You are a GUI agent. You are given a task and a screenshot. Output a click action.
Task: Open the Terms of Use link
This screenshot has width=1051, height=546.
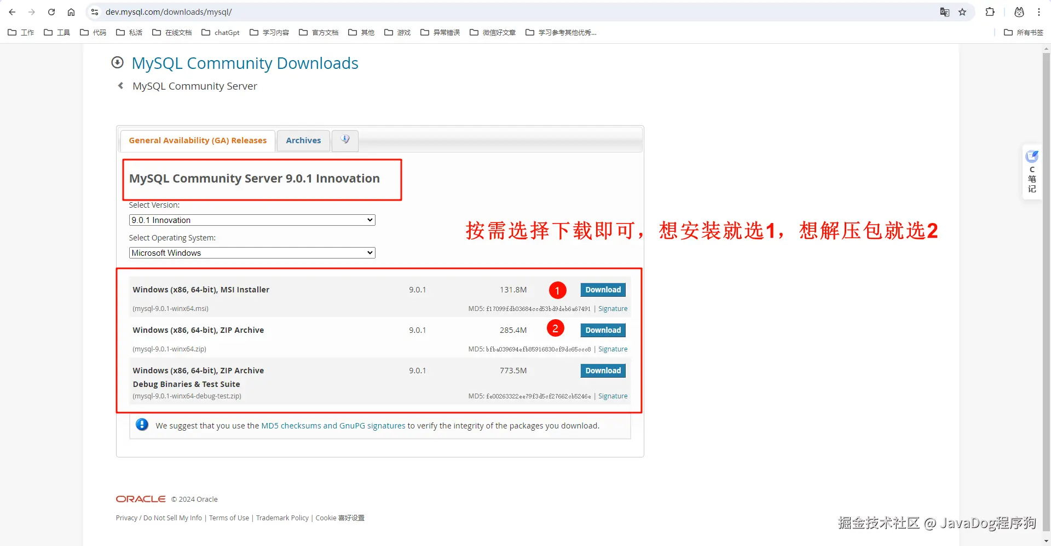229,518
